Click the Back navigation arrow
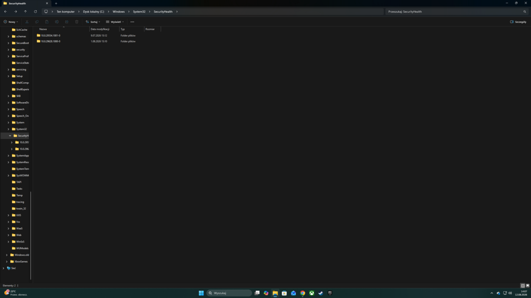 pos(5,12)
